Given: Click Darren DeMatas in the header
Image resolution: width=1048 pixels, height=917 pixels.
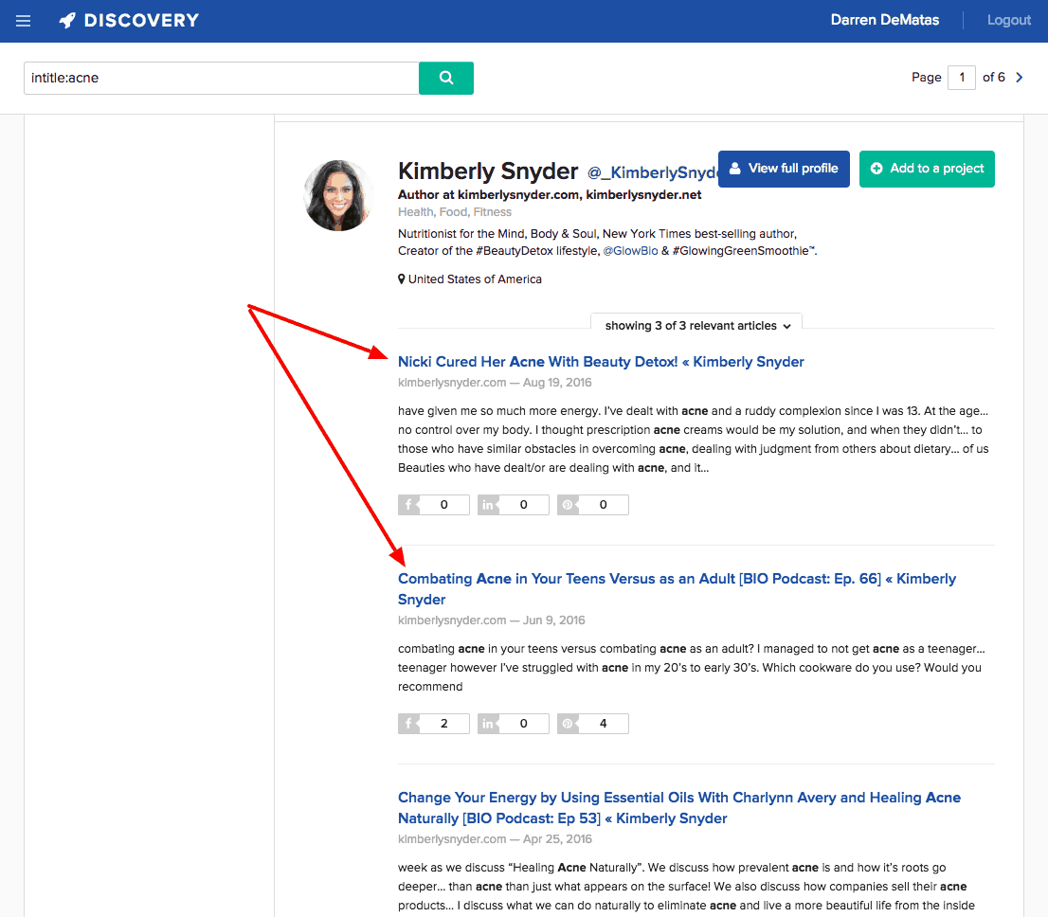Looking at the screenshot, I should [884, 19].
